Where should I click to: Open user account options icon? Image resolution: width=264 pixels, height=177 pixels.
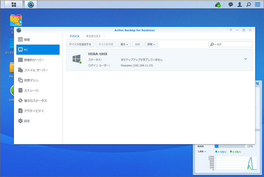(x=240, y=5)
